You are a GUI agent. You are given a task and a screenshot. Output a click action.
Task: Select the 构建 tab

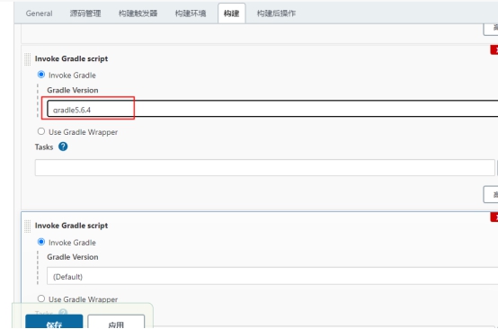tap(232, 13)
